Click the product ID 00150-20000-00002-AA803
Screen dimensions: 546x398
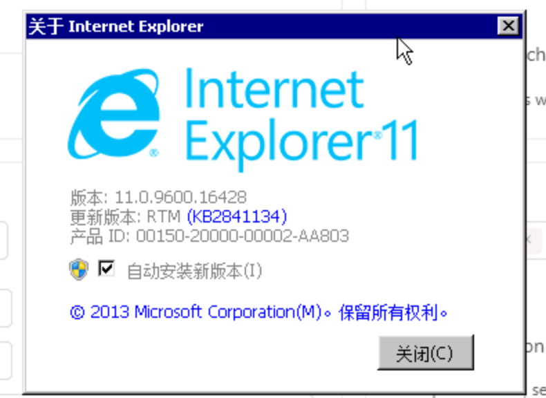[x=243, y=236]
